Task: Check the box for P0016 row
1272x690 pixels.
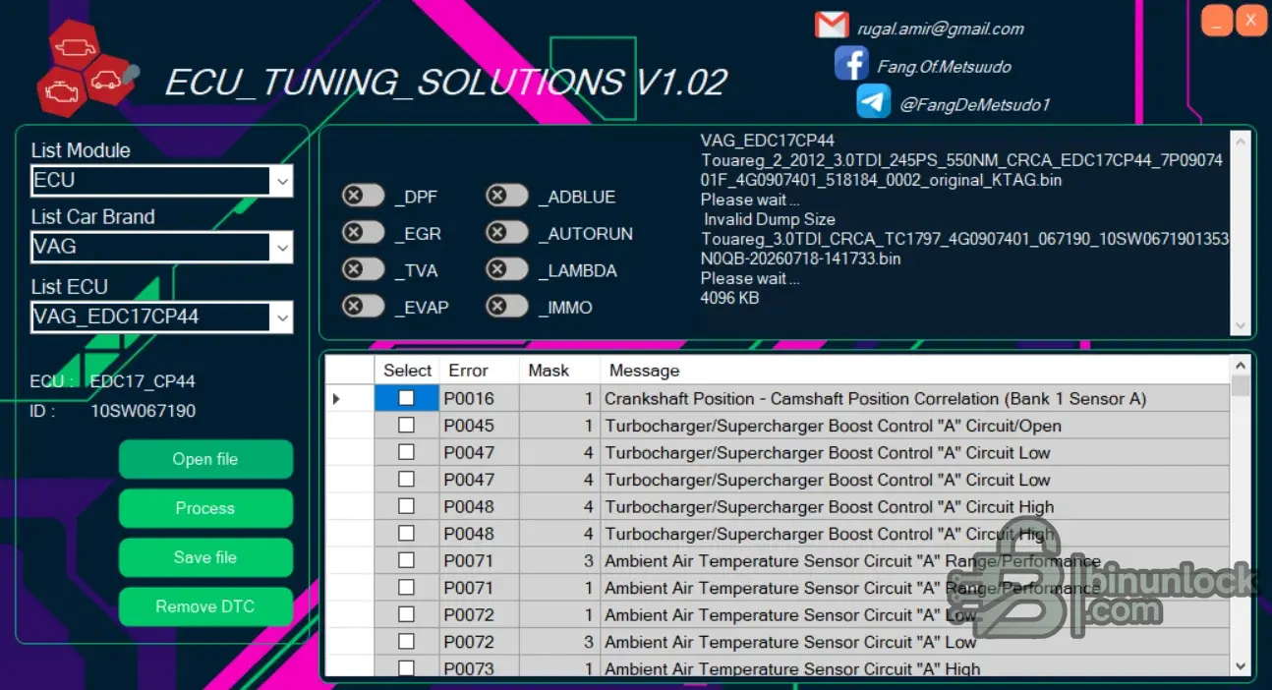Action: click(x=406, y=398)
